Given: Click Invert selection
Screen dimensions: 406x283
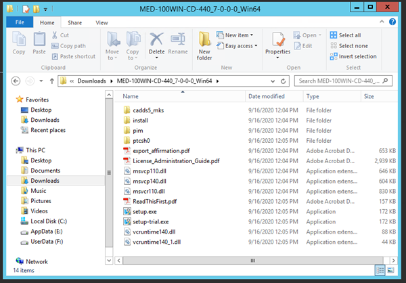Looking at the screenshot, I should pos(353,56).
